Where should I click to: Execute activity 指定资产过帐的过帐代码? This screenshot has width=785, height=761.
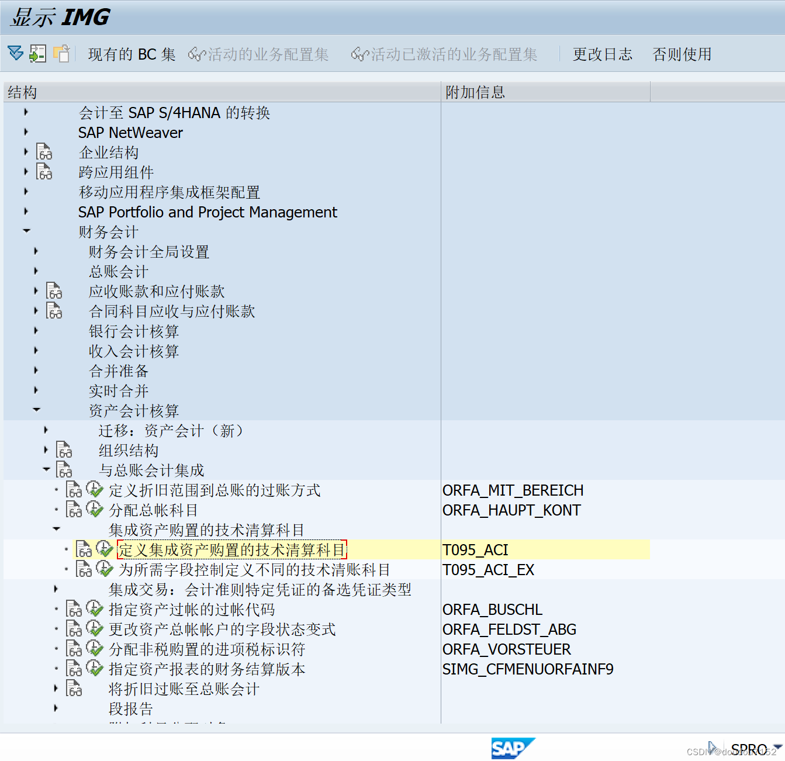tap(95, 608)
